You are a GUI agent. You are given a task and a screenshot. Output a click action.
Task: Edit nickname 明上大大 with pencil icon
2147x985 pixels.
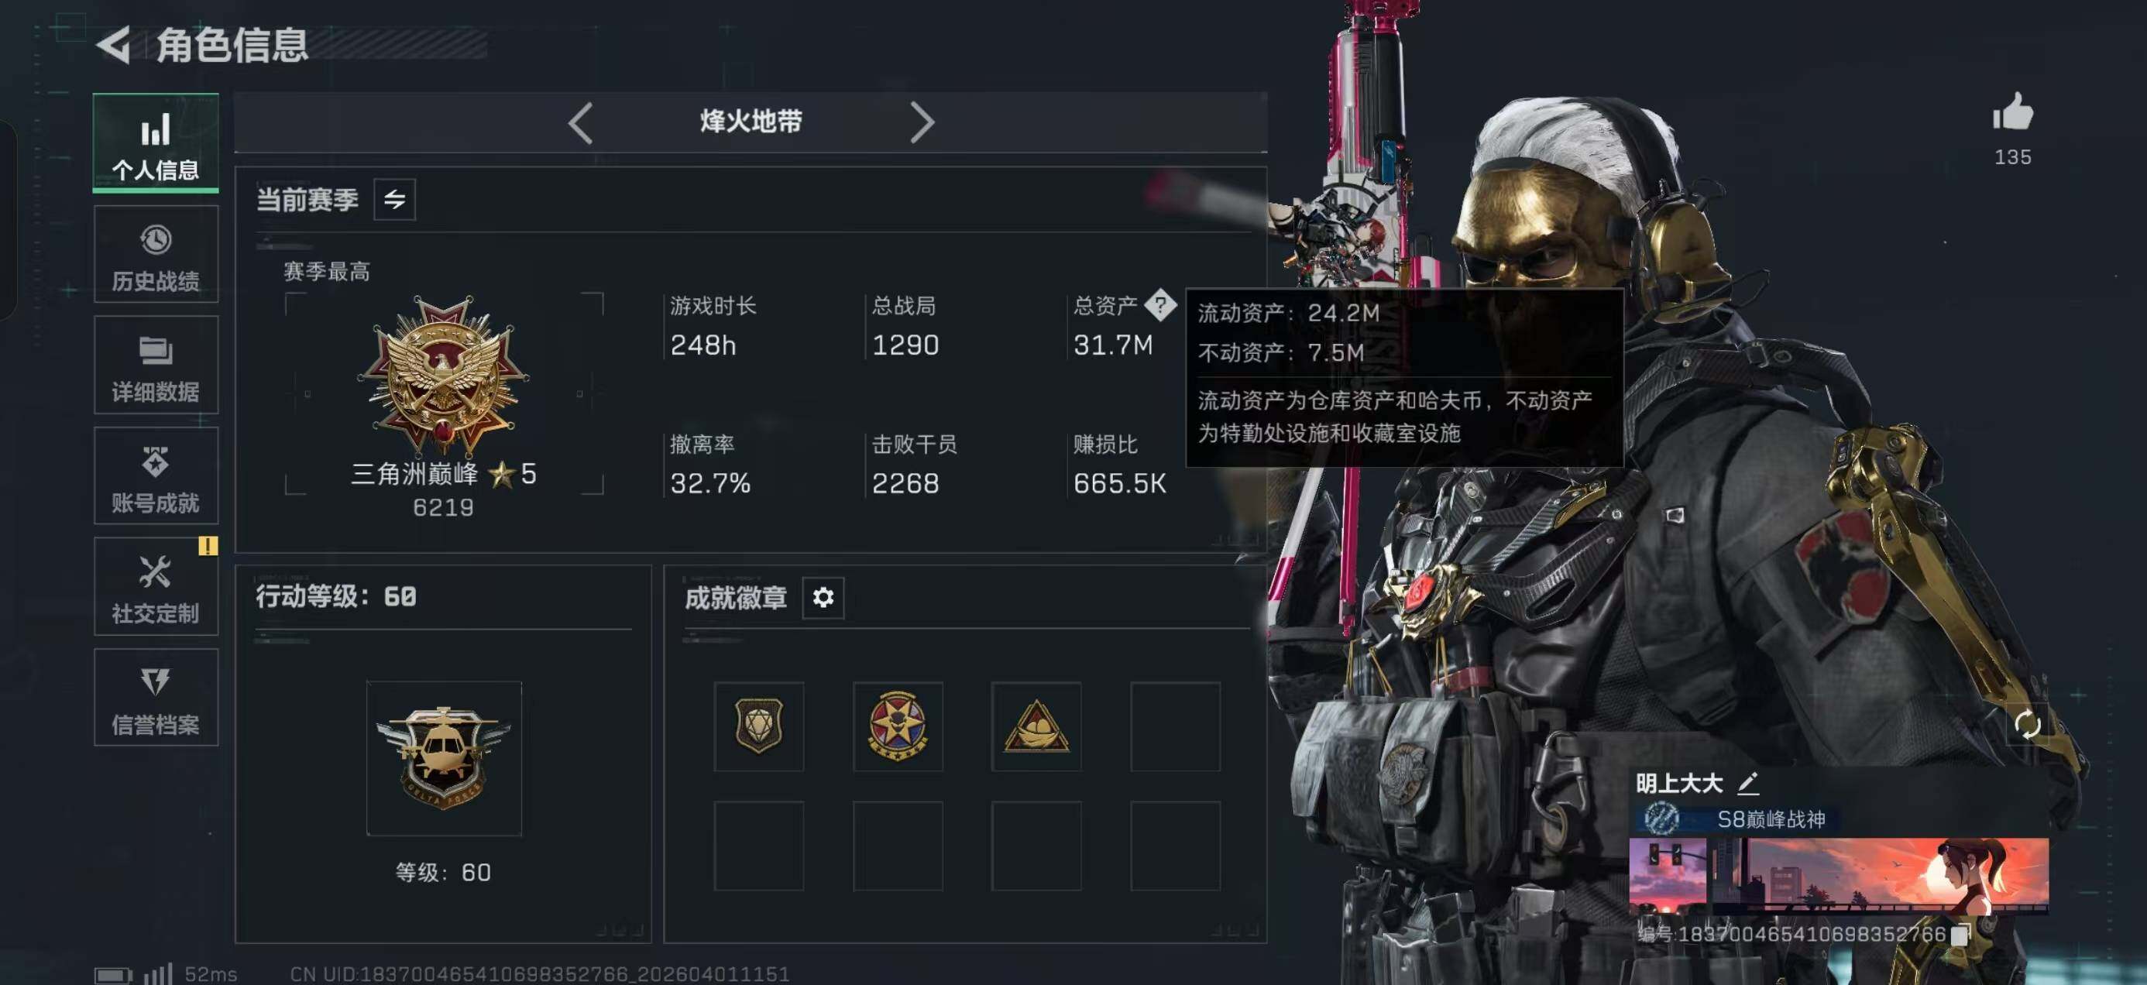point(1748,782)
